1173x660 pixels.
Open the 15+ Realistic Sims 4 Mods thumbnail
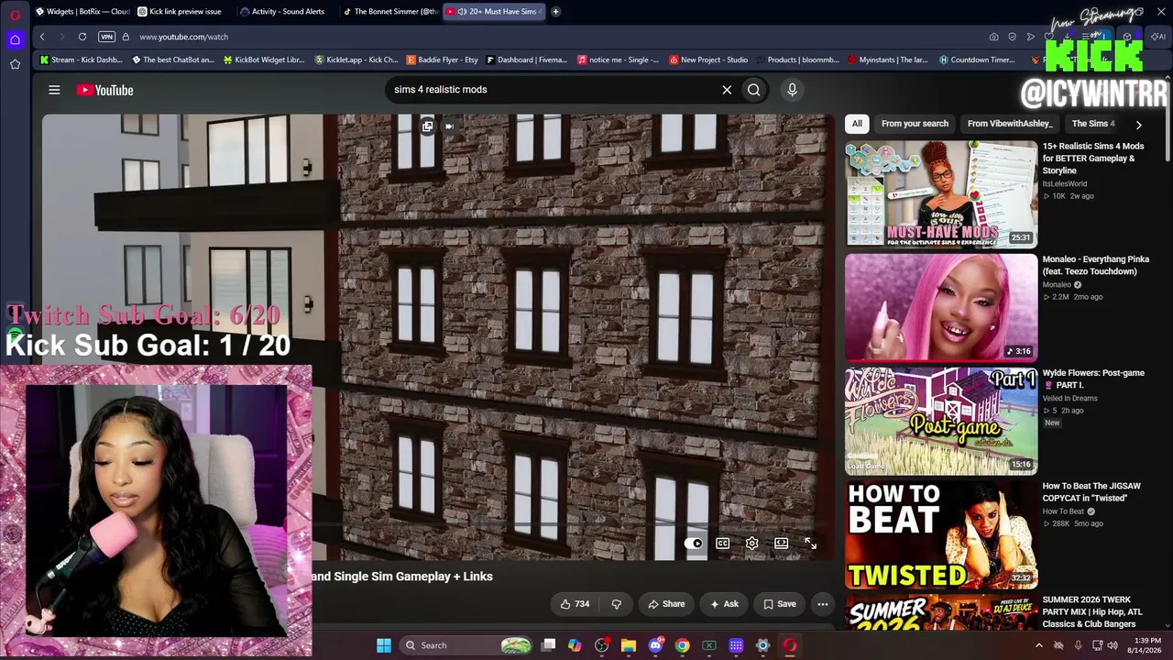tap(941, 193)
